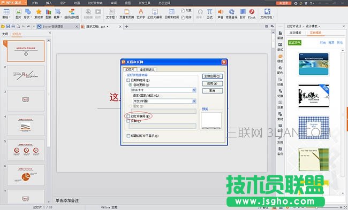Choose the blue checkered template thumbnail

pos(314,128)
